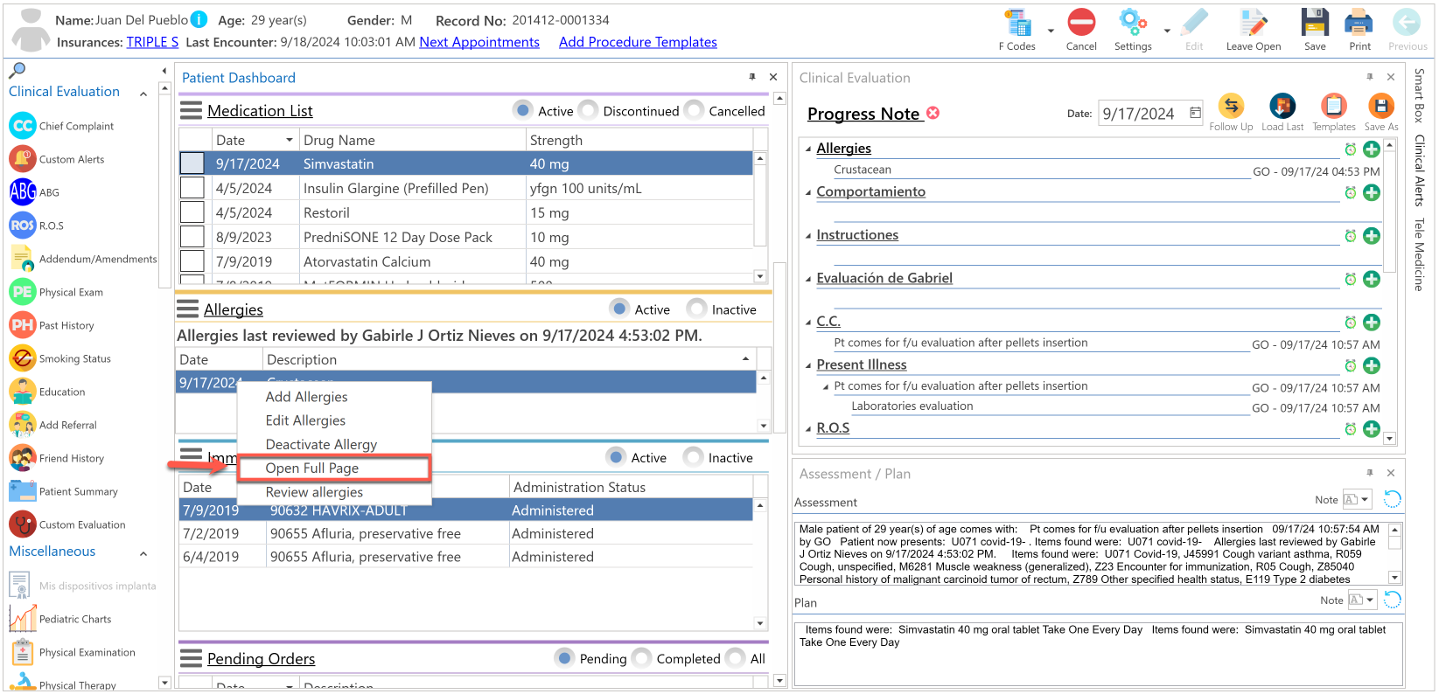This screenshot has height=694, width=1439.
Task: Add entry with Allergies green plus
Action: (x=1372, y=149)
